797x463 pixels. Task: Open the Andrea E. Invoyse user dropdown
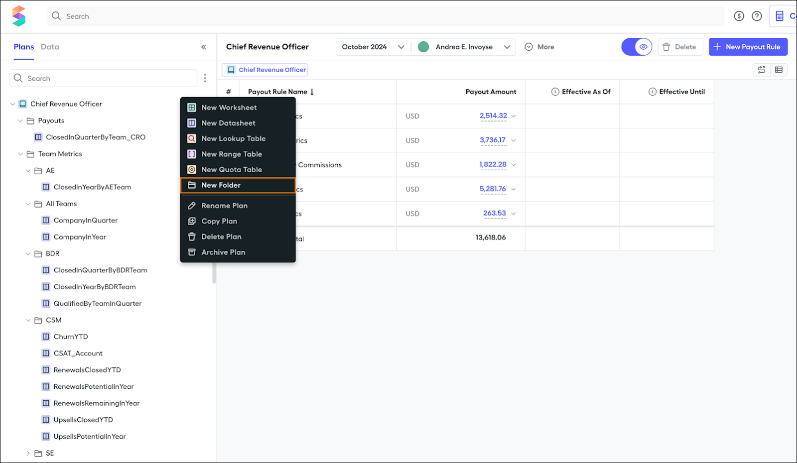[x=463, y=47]
